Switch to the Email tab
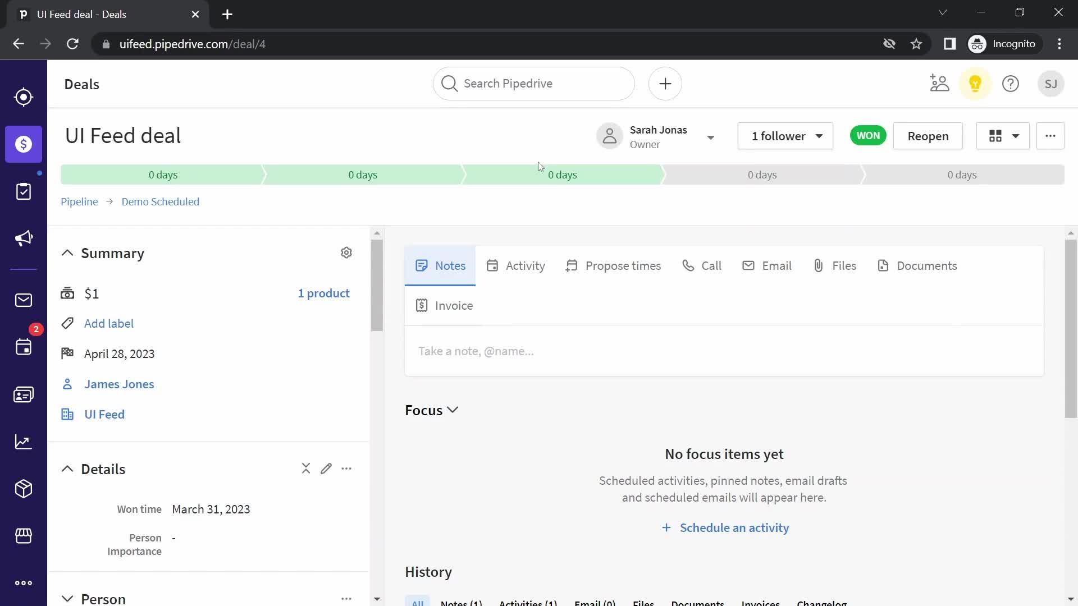This screenshot has height=606, width=1078. click(x=766, y=265)
